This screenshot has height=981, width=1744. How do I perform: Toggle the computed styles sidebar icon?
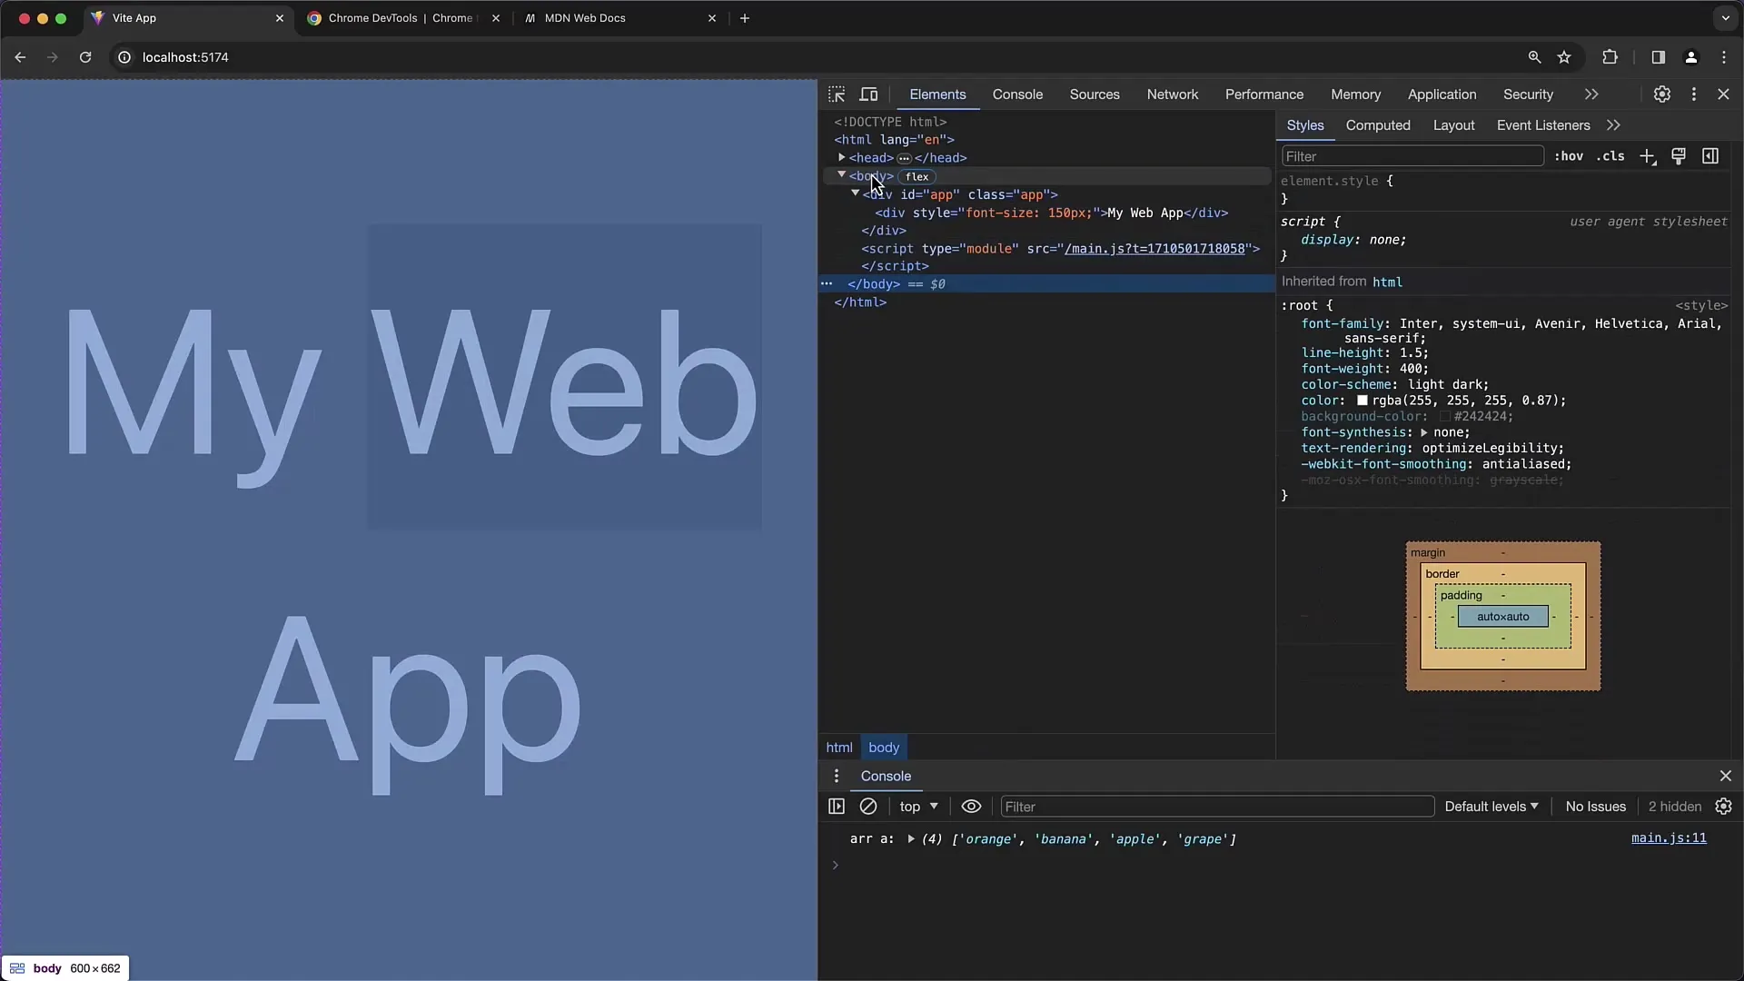[x=1710, y=156]
